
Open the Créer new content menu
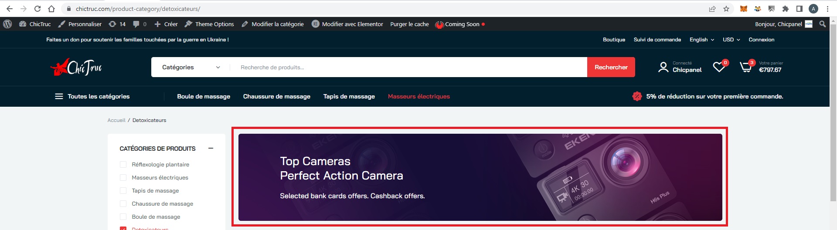point(166,24)
